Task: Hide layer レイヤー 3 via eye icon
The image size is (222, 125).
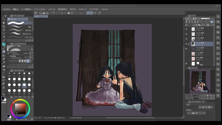Action: click(x=186, y=29)
